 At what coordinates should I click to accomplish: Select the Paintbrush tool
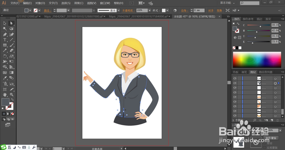pos(11,45)
